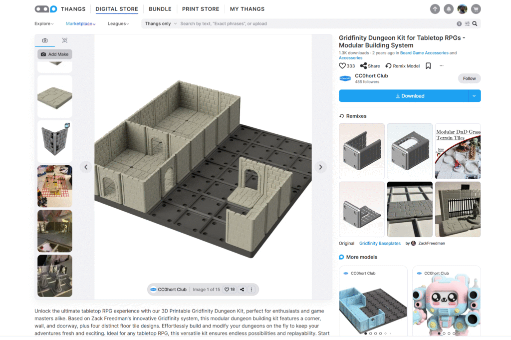511x340 pixels.
Task: Open the shopping cart
Action: pyautogui.click(x=476, y=9)
